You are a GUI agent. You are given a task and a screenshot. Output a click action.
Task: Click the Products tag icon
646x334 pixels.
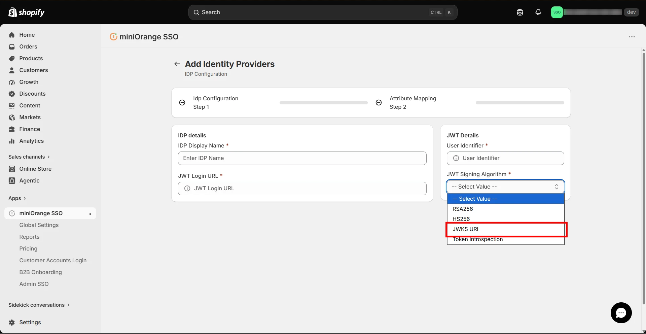12,58
